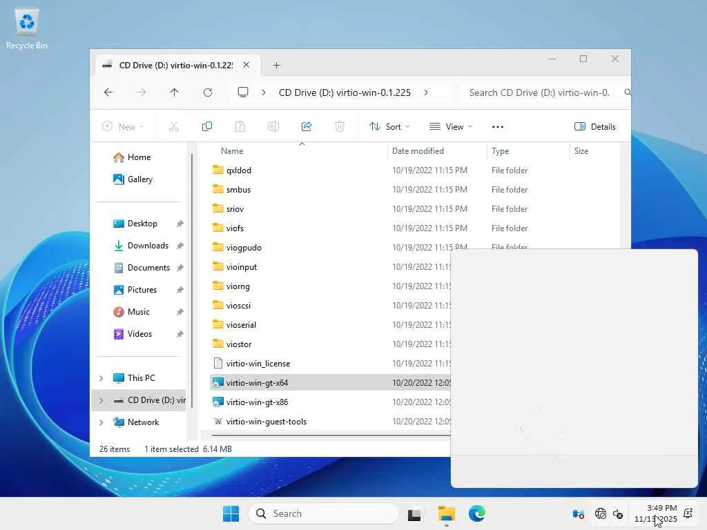
Task: Select the vioserial folder
Action: tap(241, 326)
